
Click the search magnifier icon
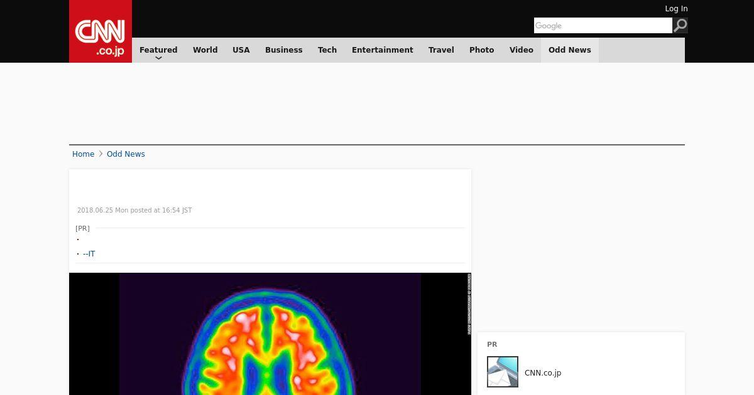680,25
